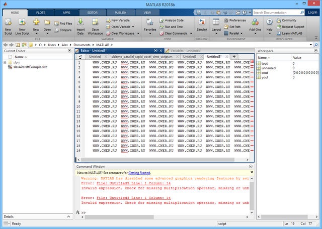Viewport: 322px width, 229px height.
Task: Select slexAircraftExample.slxc file in Current Folder
Action: click(30, 67)
